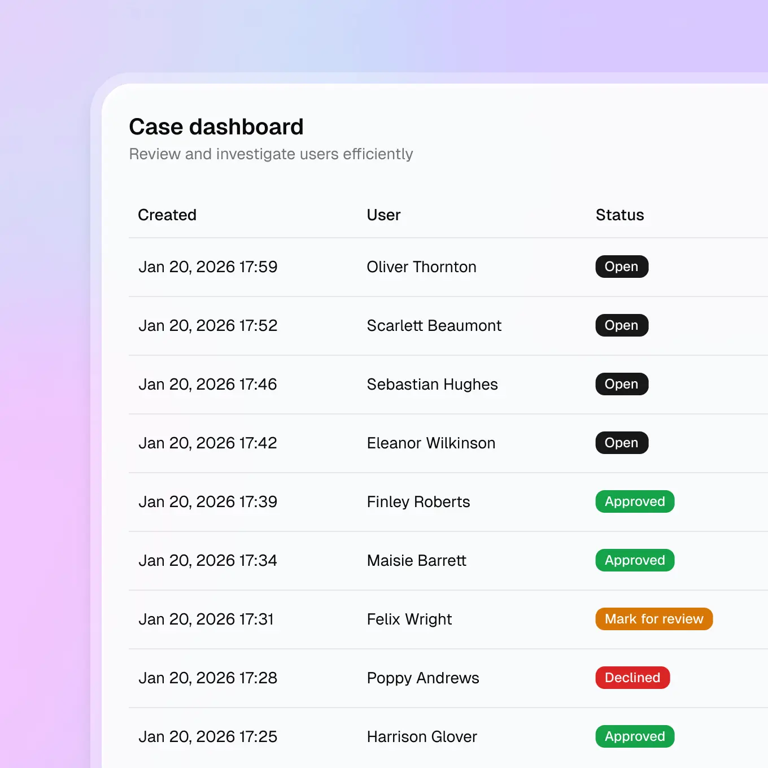Click the red Declined status badge
The image size is (768, 768).
pos(632,678)
